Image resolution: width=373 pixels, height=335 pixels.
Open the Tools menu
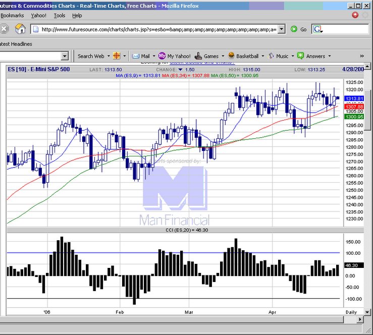(x=60, y=16)
